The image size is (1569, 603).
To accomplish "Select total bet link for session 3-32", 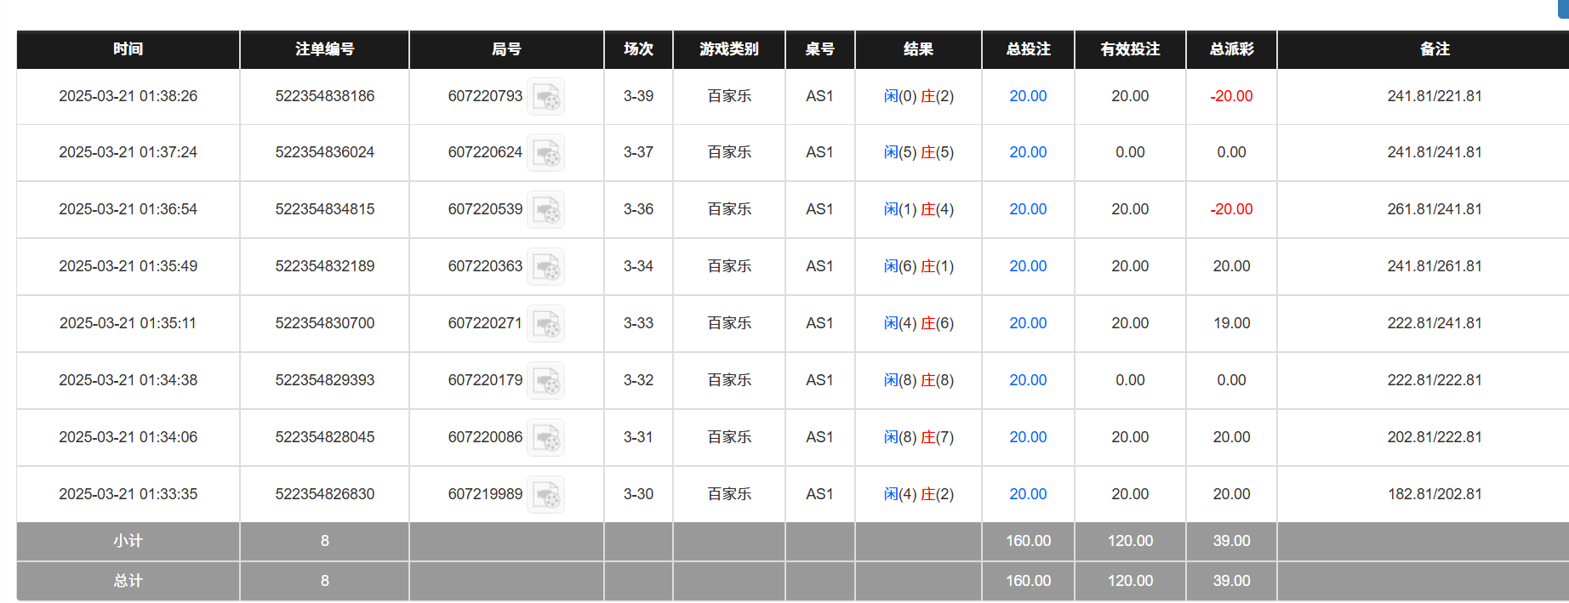I will coord(1028,380).
